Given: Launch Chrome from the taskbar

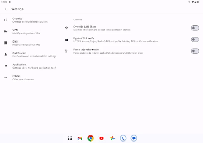Looking at the screenshot, I should (91, 138).
